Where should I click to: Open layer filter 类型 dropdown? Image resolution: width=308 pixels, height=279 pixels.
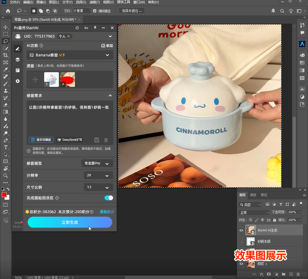pos(250,204)
